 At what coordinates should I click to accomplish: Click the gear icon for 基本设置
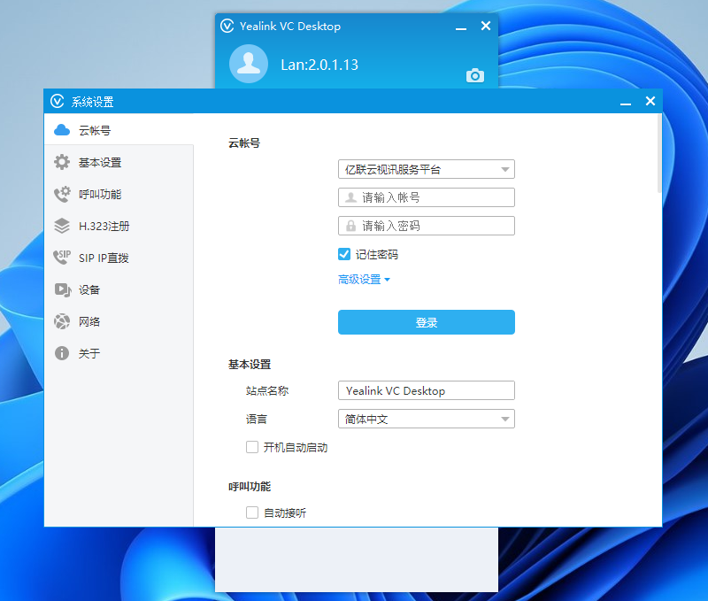coord(62,163)
